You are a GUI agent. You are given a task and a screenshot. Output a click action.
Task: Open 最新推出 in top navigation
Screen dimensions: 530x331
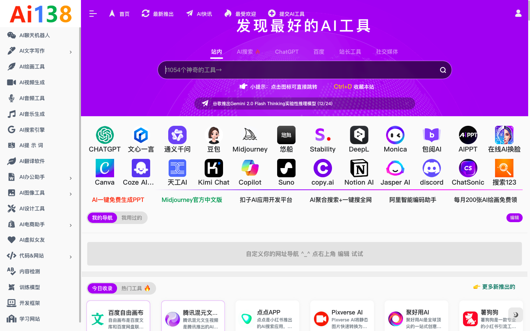point(158,14)
